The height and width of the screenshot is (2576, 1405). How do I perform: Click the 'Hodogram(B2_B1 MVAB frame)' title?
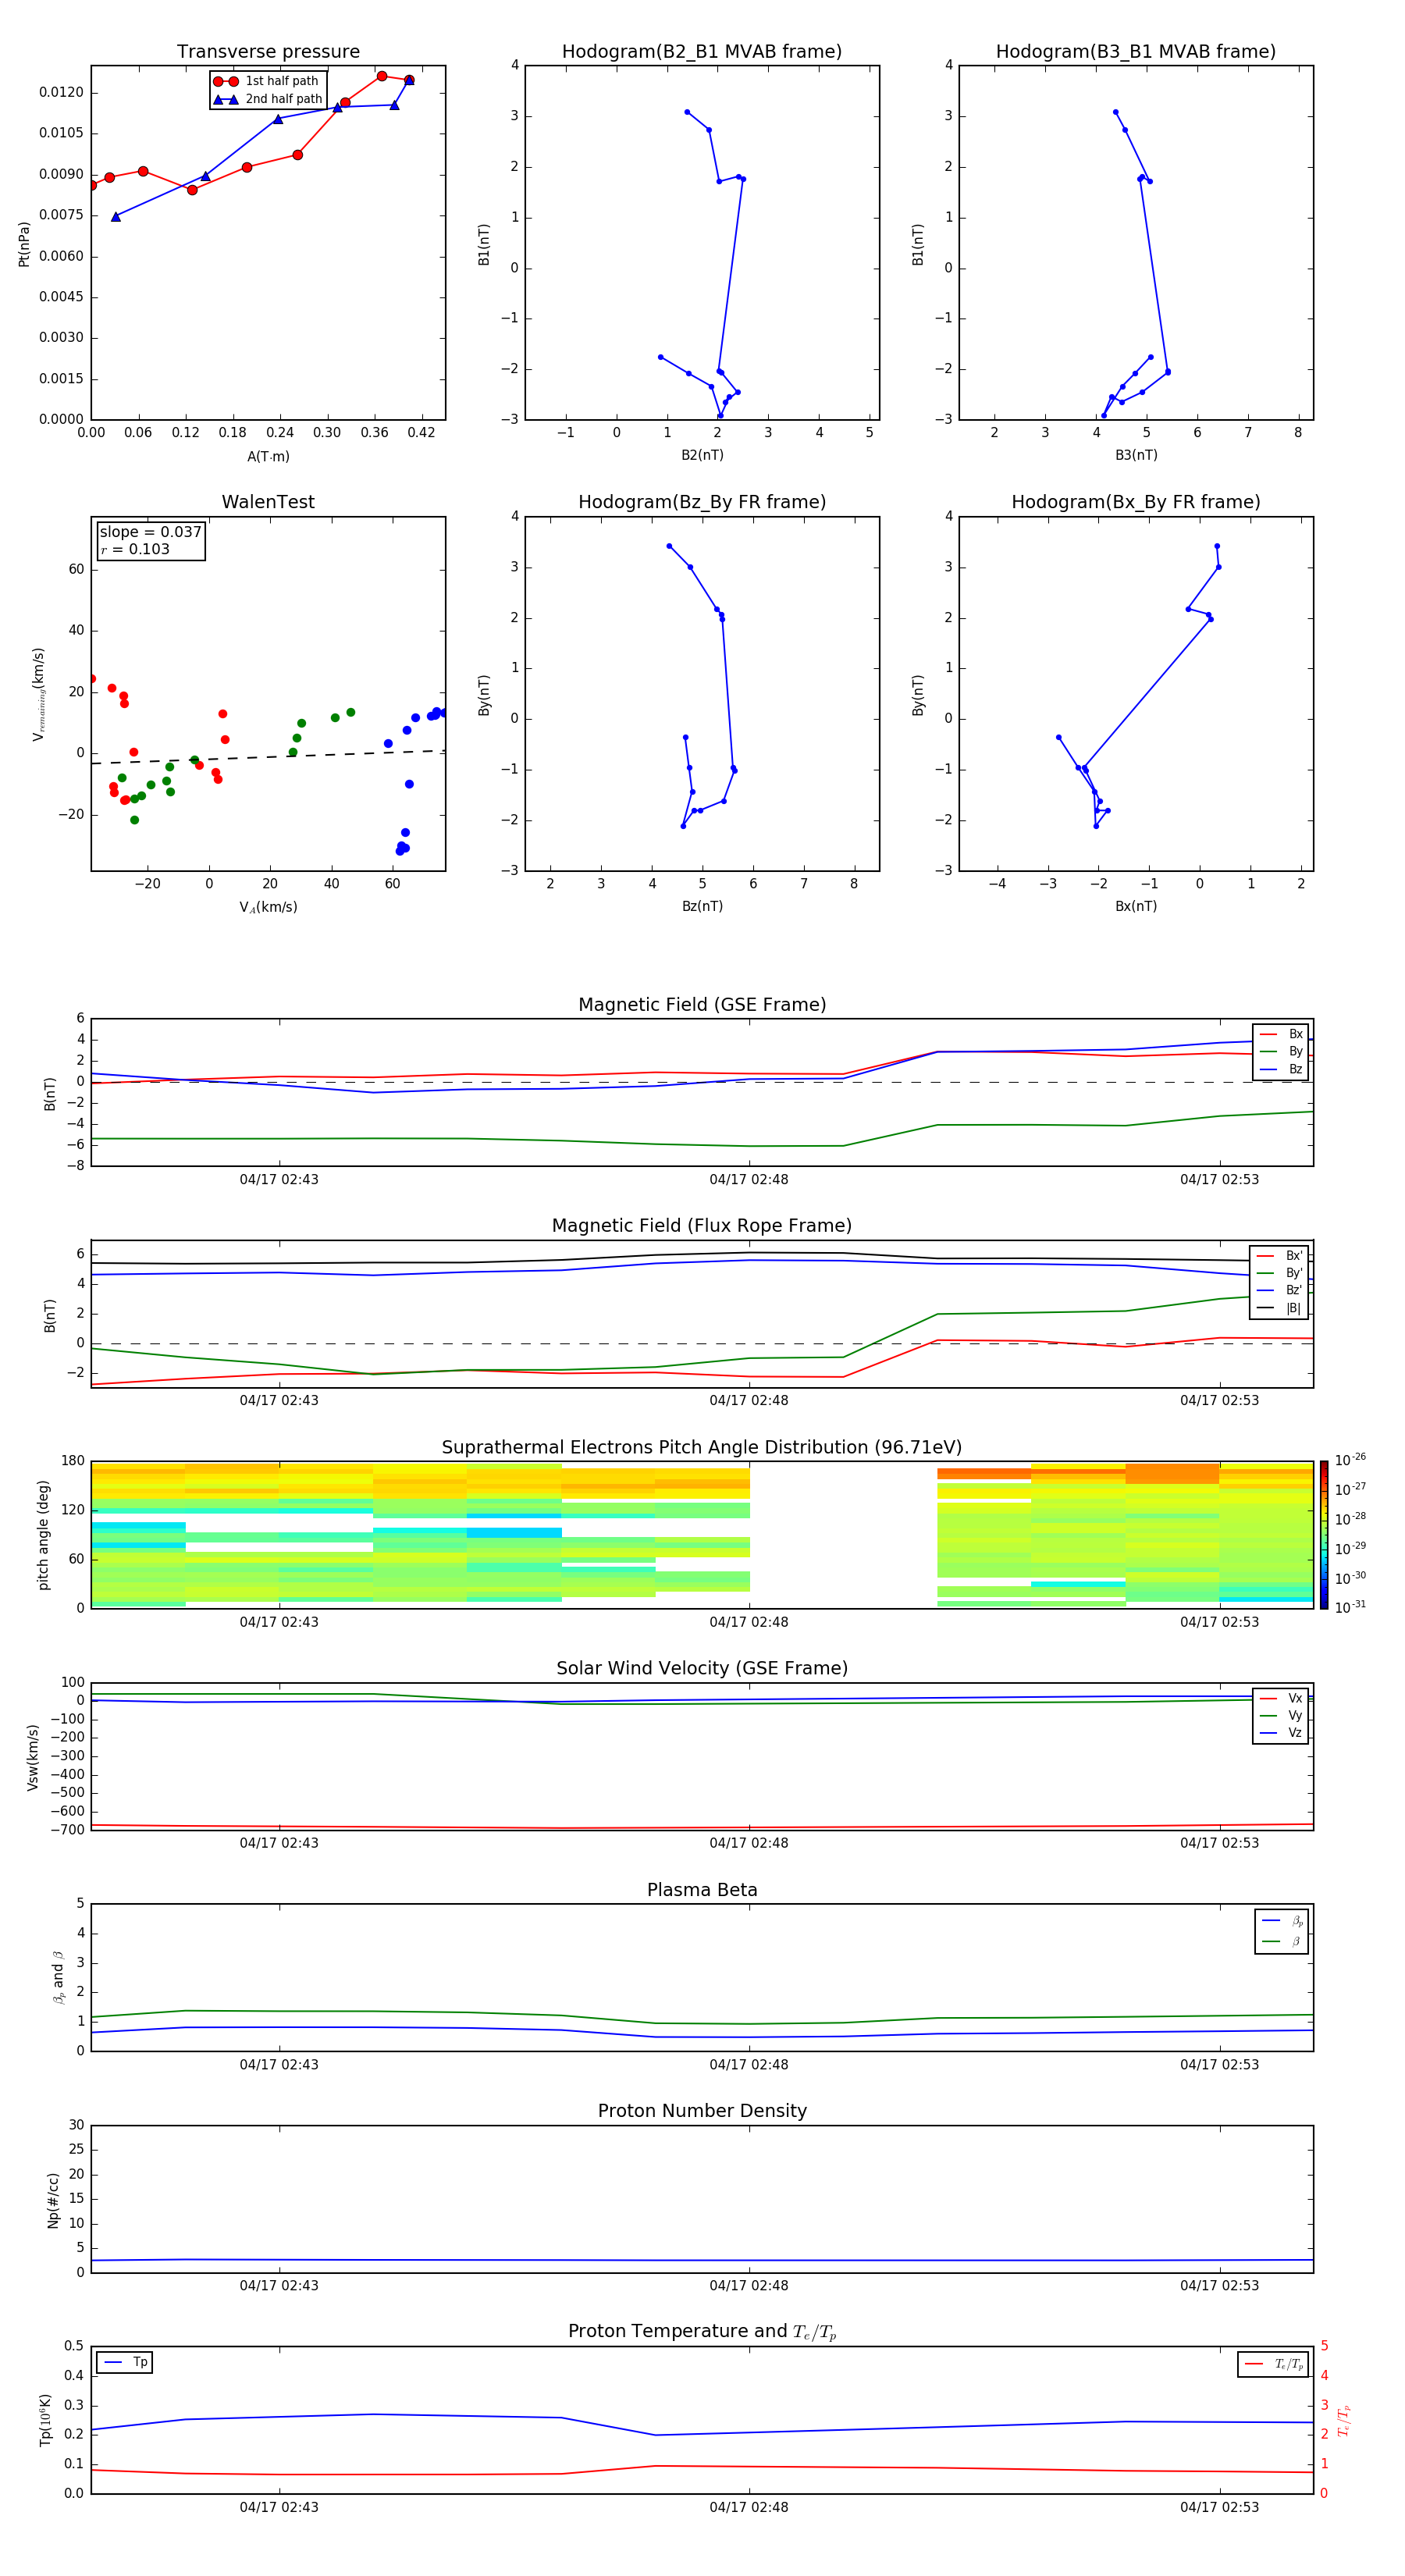click(702, 52)
